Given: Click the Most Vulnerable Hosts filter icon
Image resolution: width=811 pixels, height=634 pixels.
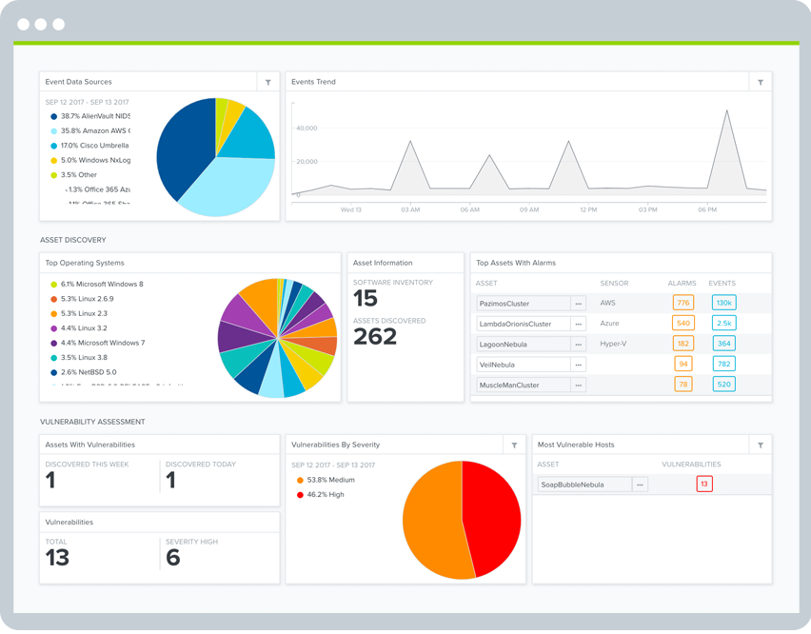Looking at the screenshot, I should tap(760, 445).
